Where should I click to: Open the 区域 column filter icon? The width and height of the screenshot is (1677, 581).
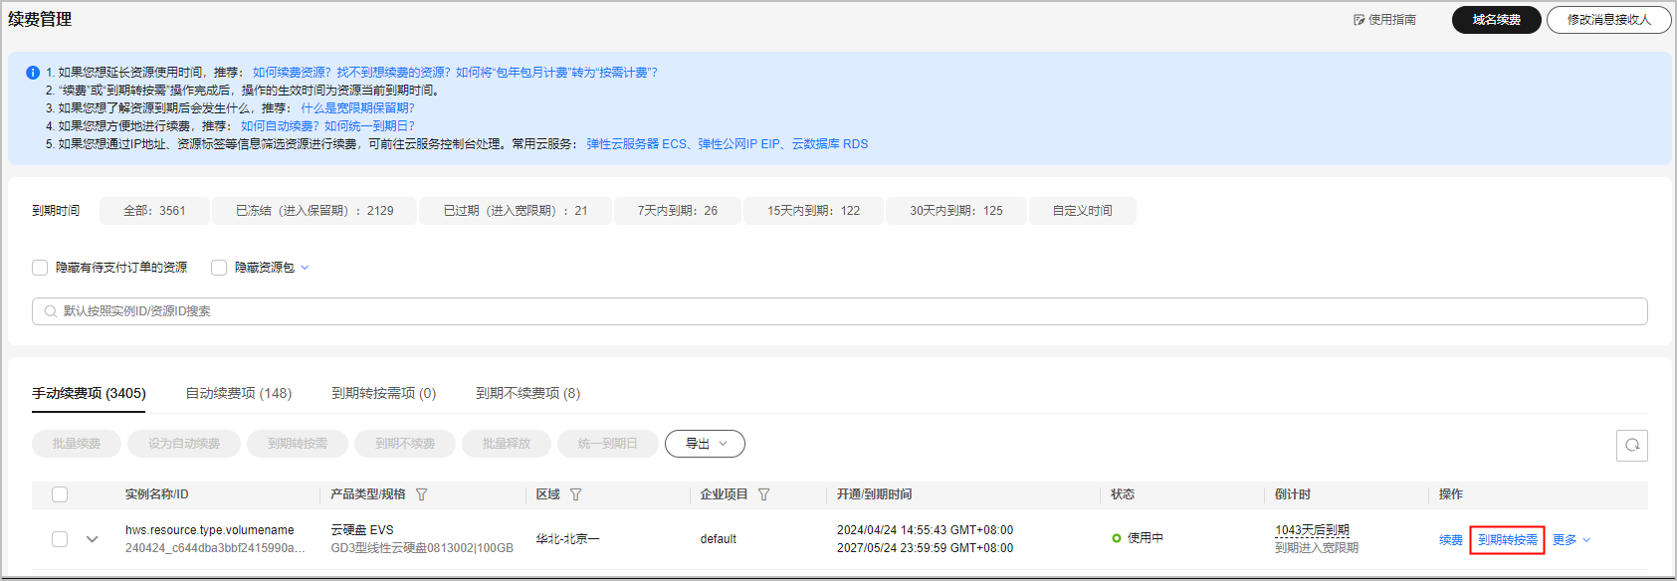(575, 494)
